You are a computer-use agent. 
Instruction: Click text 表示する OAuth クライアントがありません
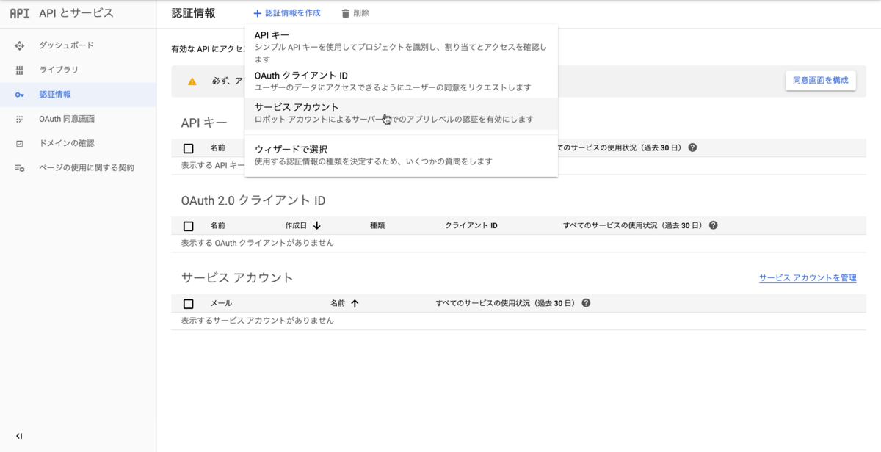257,242
